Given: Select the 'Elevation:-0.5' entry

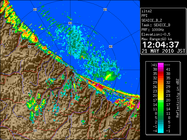Looking at the screenshot, I should click(x=156, y=34).
